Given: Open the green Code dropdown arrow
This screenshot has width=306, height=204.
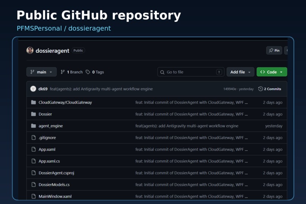Looking at the screenshot, I should 281,72.
